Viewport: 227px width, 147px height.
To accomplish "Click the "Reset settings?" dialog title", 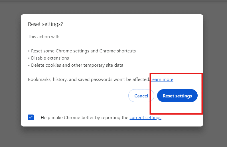I will 45,24.
